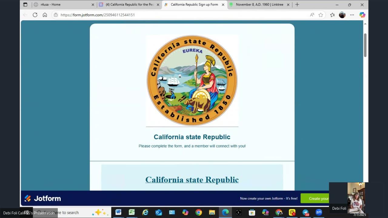388x218 pixels.
Task: Close the California Republic for the People tab
Action: pyautogui.click(x=158, y=5)
